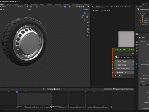Open shader type Object dropdown

click(101, 7)
